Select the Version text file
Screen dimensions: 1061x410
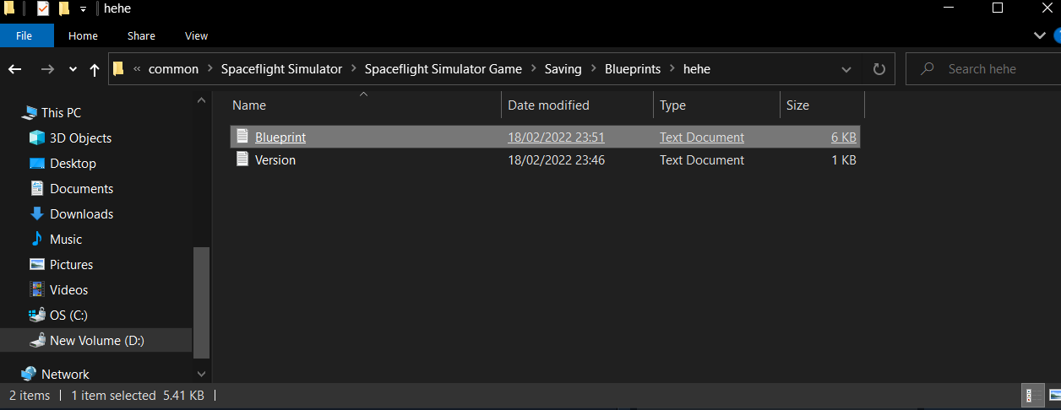[x=275, y=160]
